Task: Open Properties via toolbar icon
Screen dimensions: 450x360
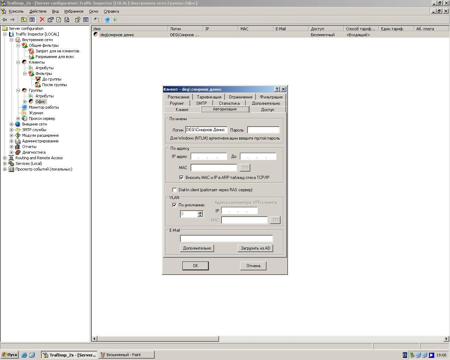Action: click(x=50, y=20)
